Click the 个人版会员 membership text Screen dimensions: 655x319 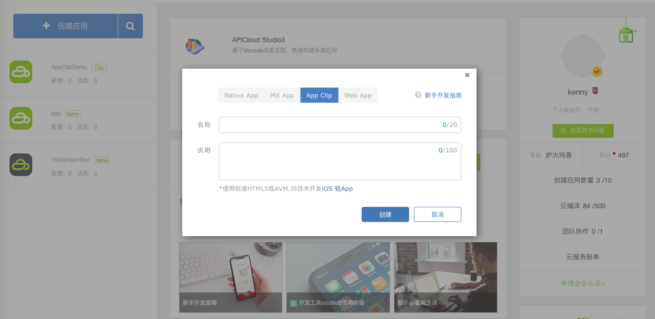point(566,110)
